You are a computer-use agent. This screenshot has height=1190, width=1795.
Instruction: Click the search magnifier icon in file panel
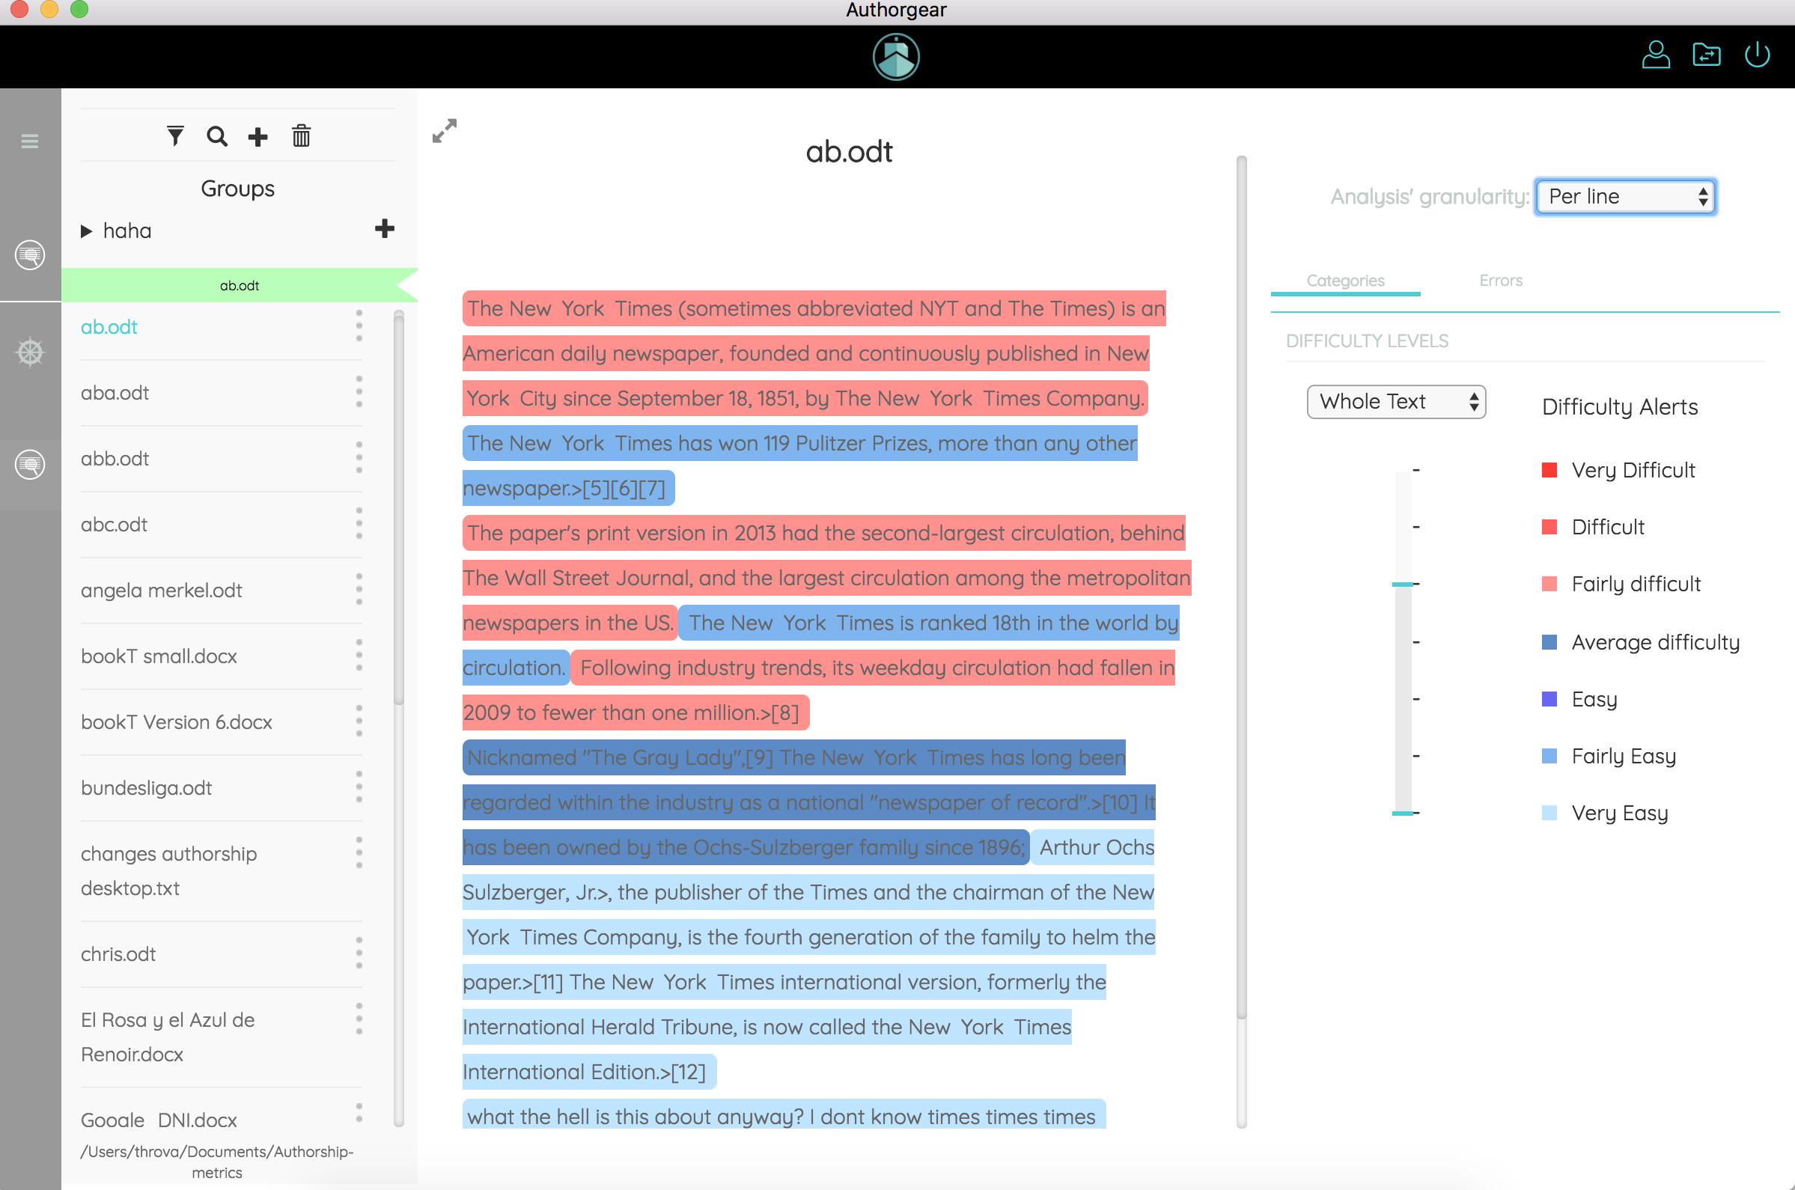[x=217, y=137]
